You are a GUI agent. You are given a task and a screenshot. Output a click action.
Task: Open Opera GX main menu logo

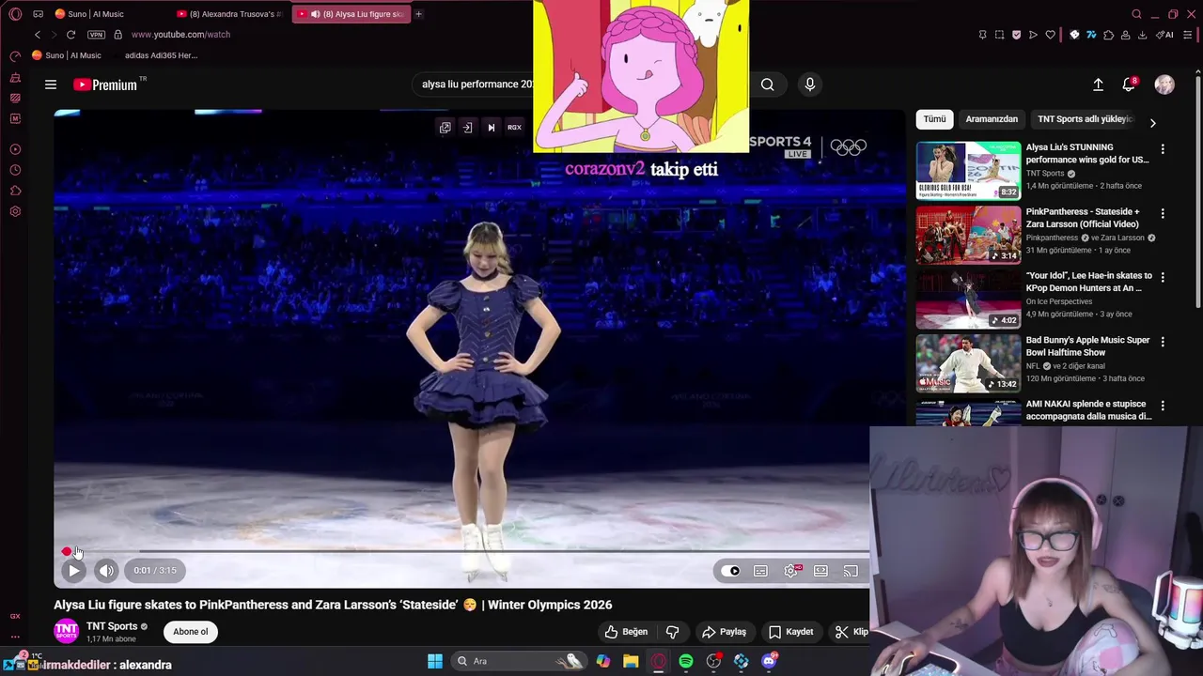15,14
